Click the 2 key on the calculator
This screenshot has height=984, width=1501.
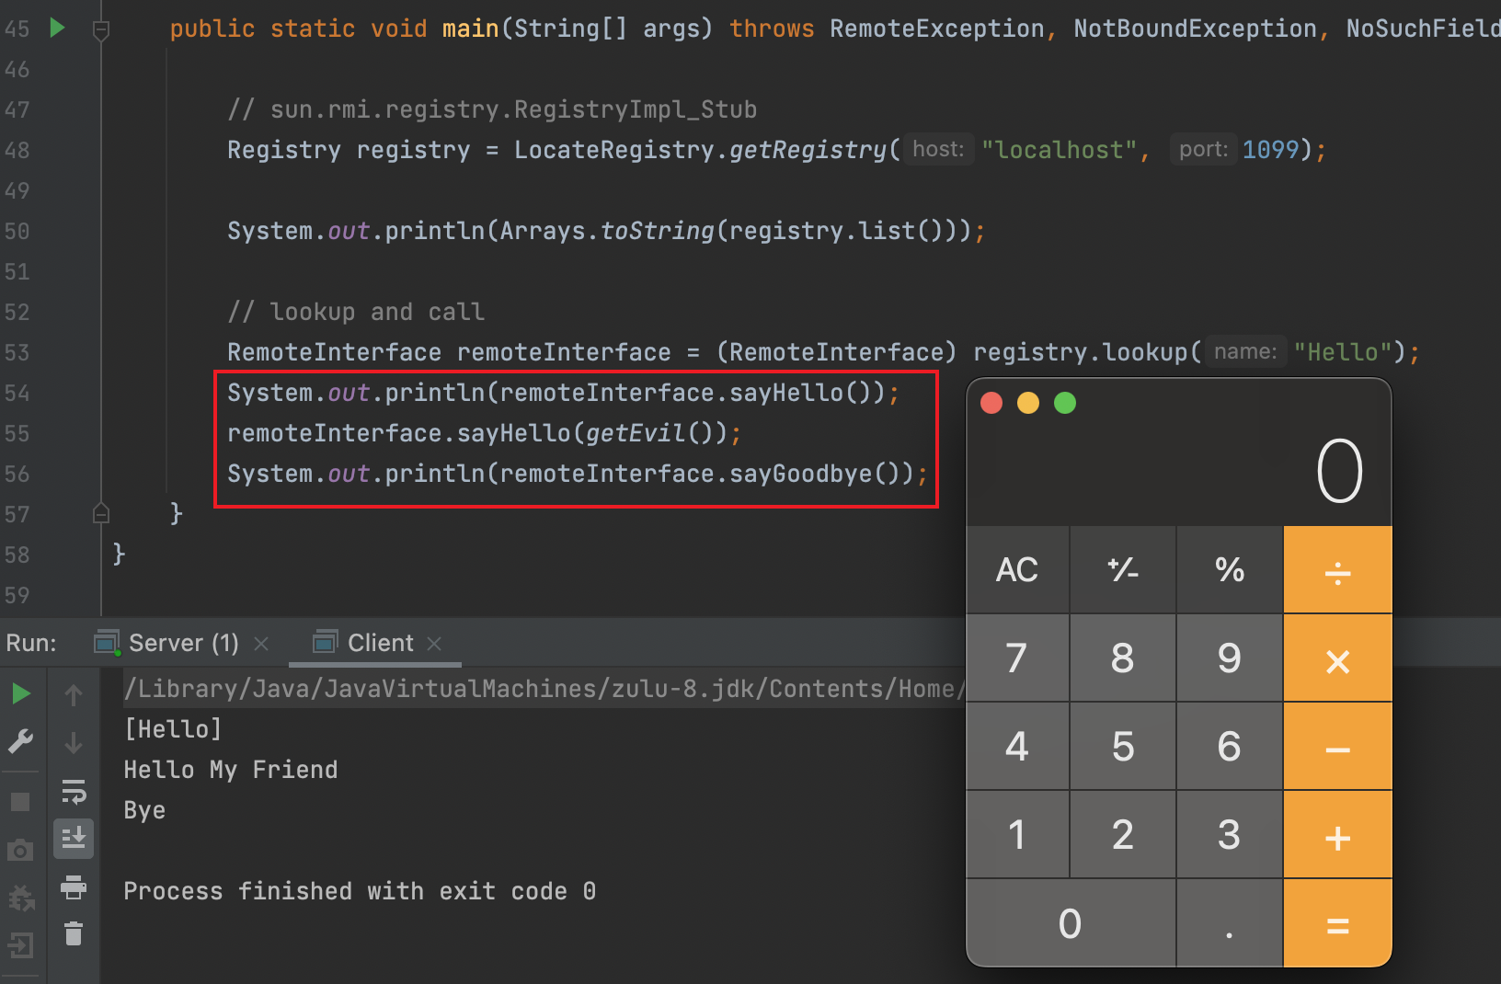coord(1123,835)
